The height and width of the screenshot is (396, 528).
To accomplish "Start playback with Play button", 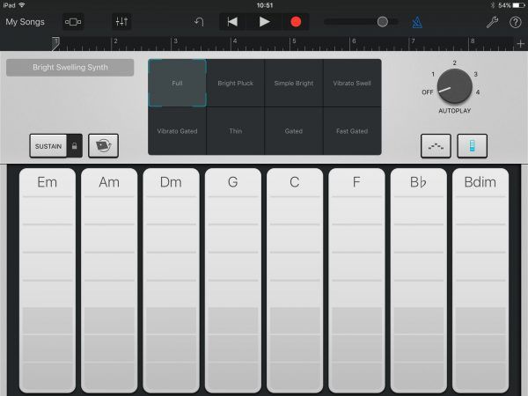I will pos(264,22).
